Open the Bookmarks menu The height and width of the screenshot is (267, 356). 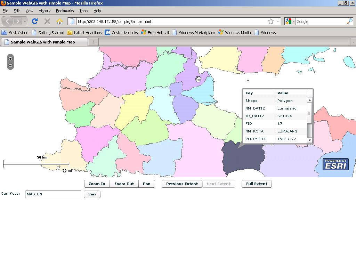click(x=65, y=11)
